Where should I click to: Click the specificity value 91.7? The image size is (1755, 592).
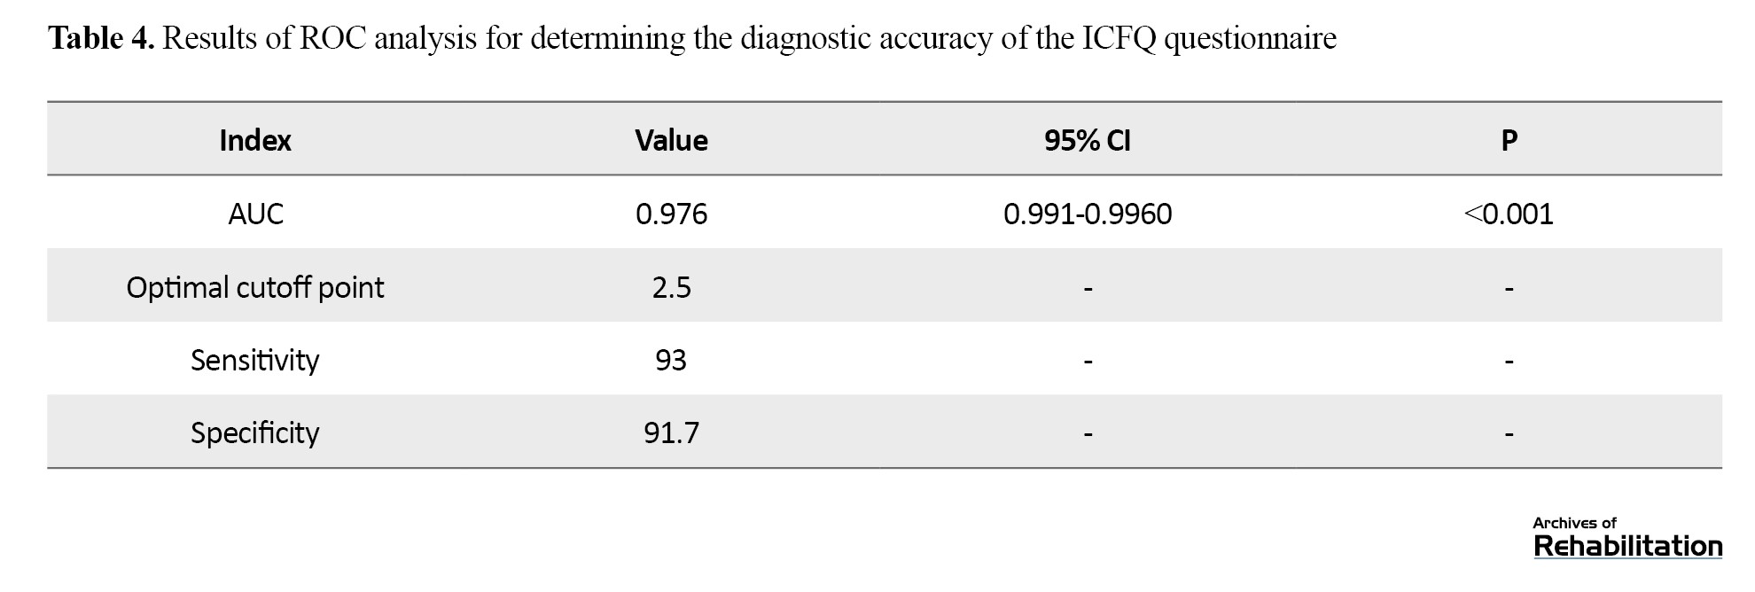(671, 432)
